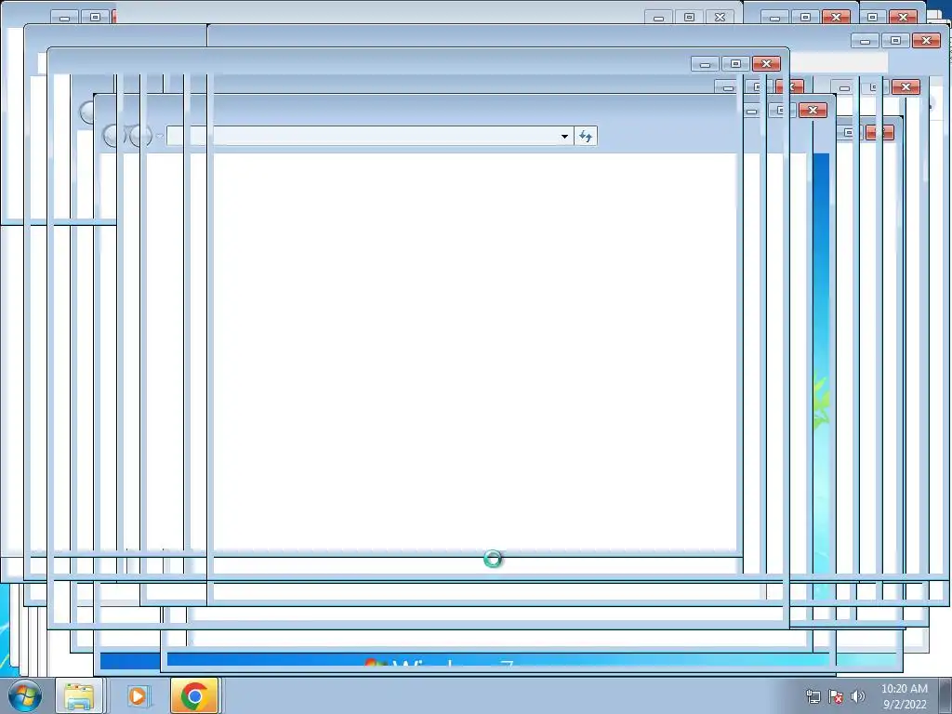The width and height of the screenshot is (952, 714).
Task: Open Windows Explorer from the taskbar
Action: tap(79, 695)
